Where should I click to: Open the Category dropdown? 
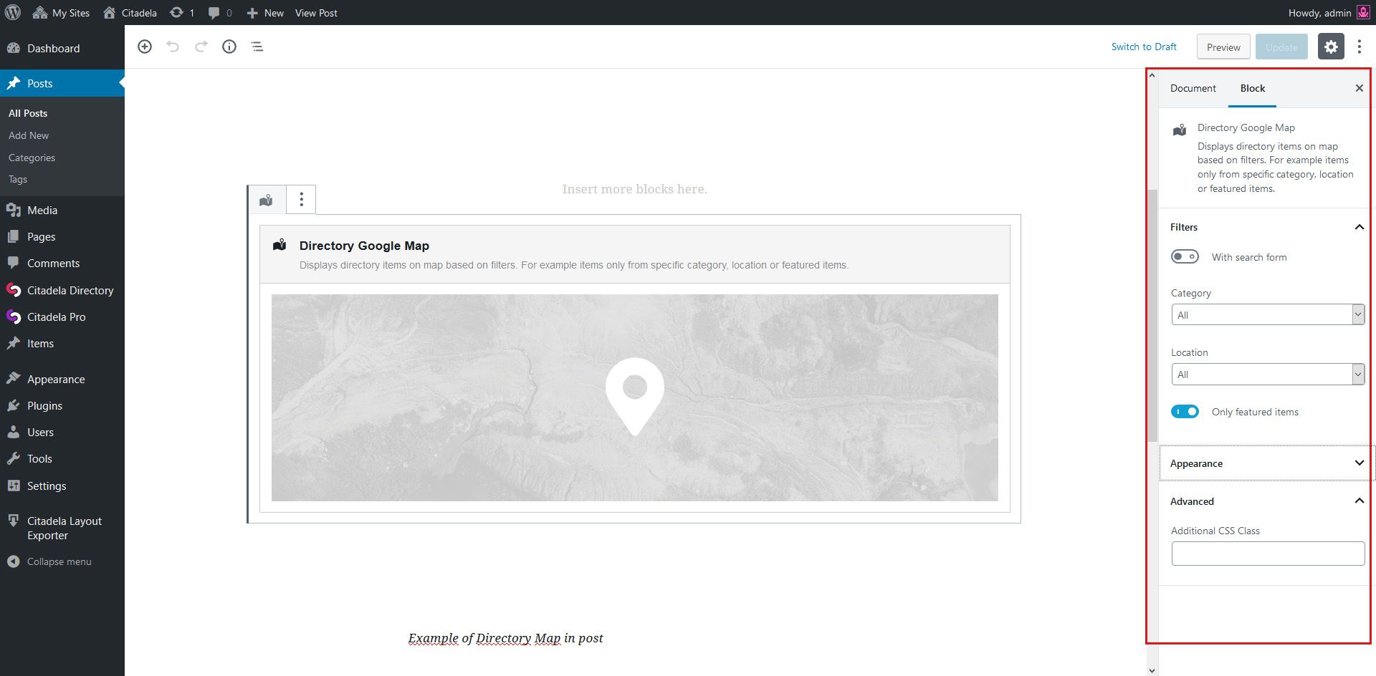(x=1267, y=315)
